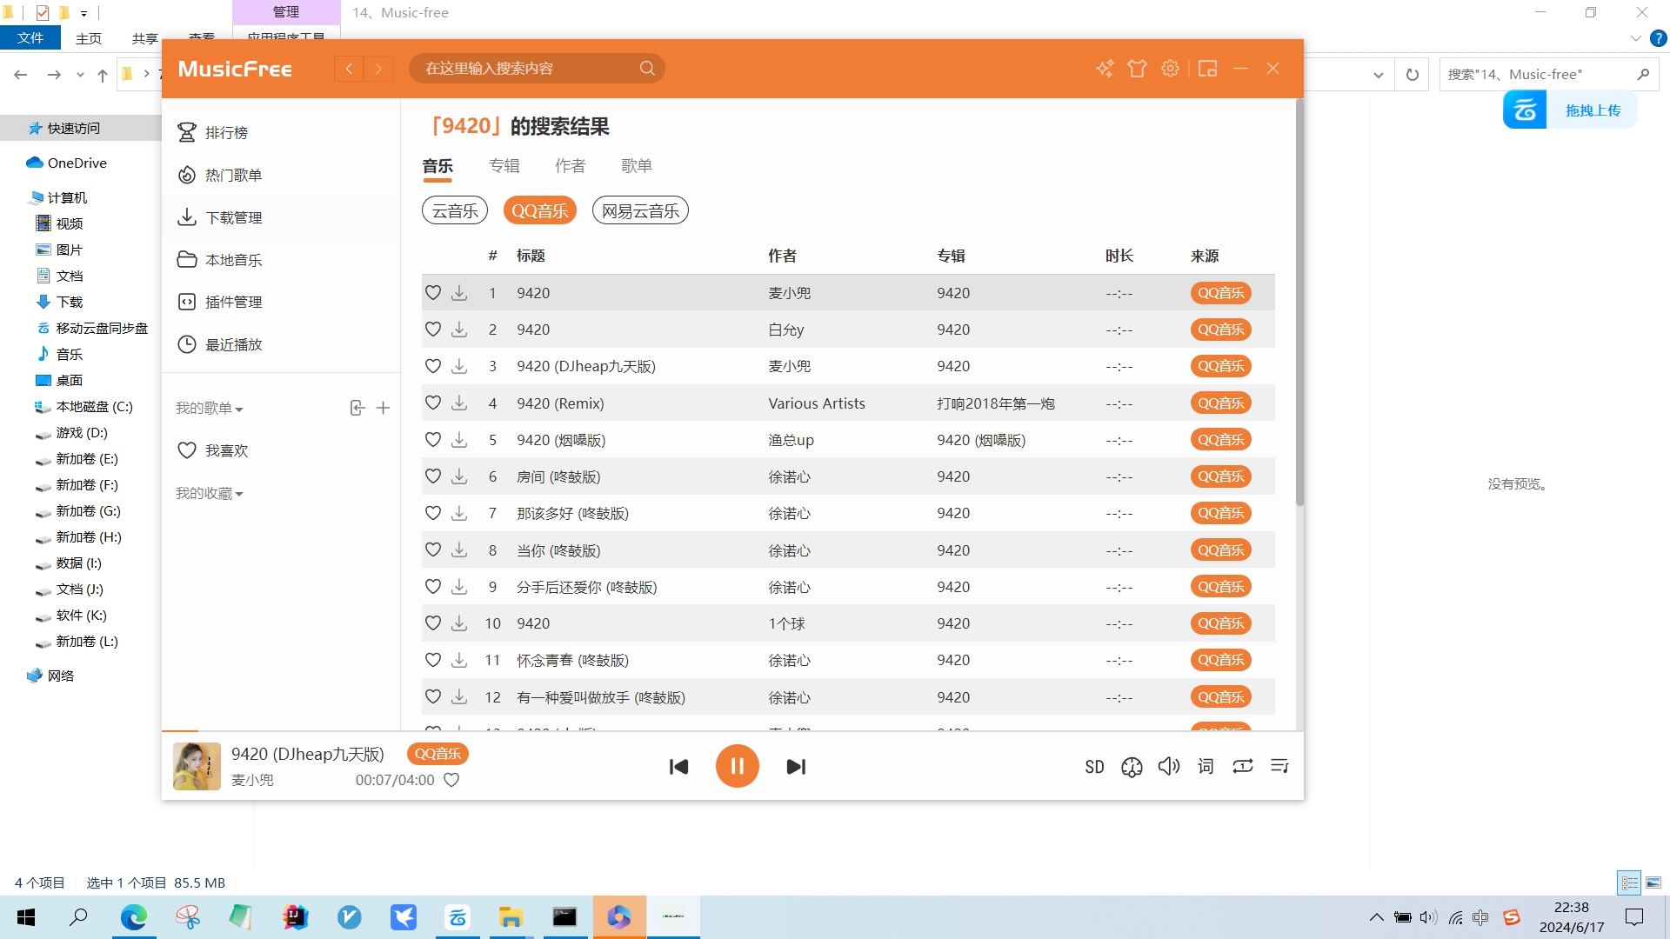Switch to the 歌单 results tab
Image resolution: width=1670 pixels, height=939 pixels.
pos(637,166)
